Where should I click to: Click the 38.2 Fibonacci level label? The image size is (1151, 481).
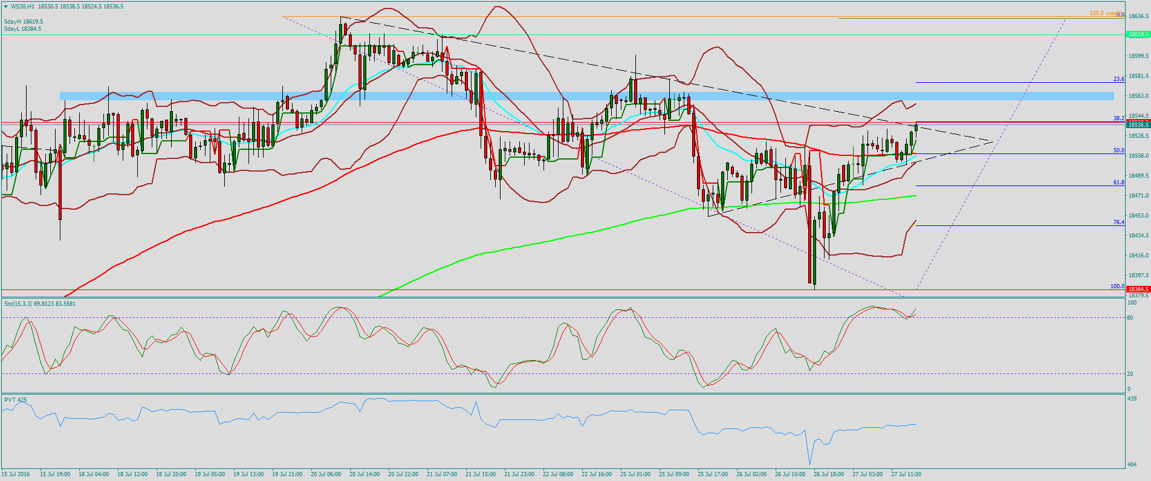click(1118, 118)
